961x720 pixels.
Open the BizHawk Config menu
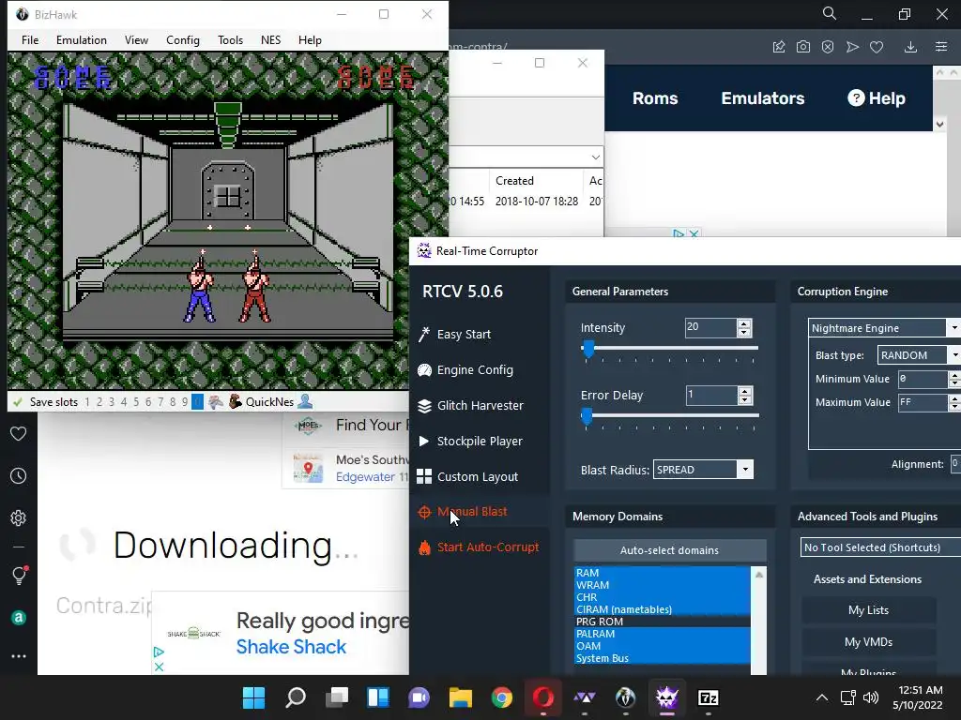(x=183, y=39)
